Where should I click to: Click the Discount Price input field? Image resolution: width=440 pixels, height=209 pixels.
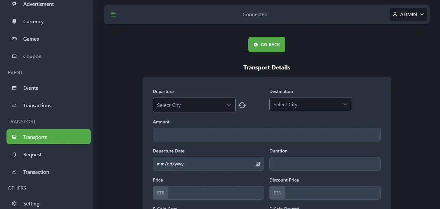[332, 193]
